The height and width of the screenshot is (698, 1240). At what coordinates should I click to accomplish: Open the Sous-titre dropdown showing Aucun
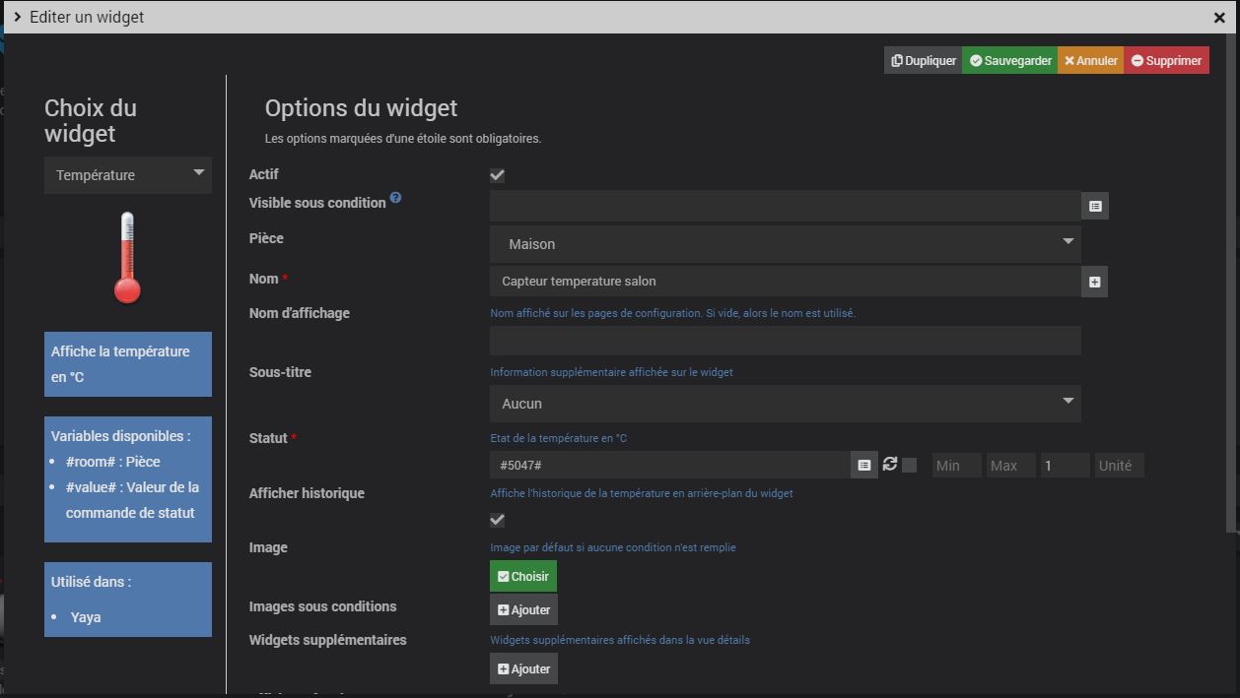tap(785, 404)
